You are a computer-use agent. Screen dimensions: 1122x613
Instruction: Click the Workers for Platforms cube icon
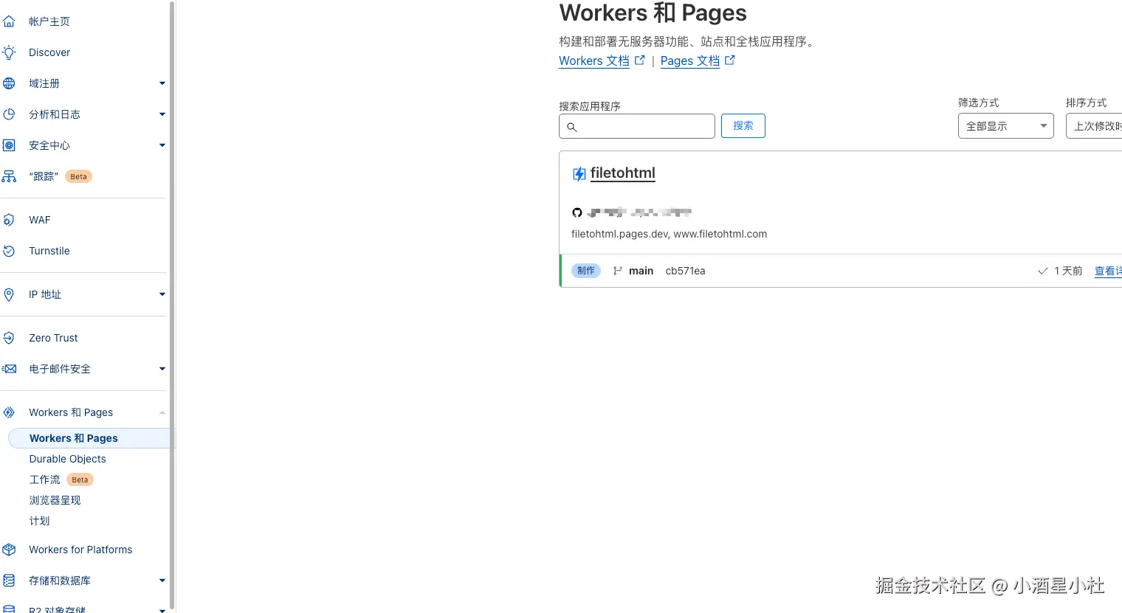click(9, 550)
